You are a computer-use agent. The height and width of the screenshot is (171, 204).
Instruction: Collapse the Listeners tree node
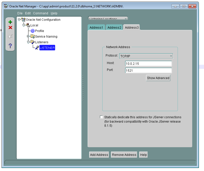[x=28, y=42]
